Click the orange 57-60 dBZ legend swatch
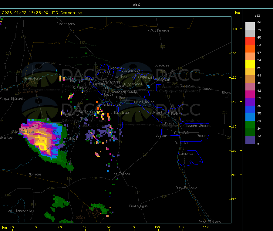273x231 pixels. pos(250,49)
